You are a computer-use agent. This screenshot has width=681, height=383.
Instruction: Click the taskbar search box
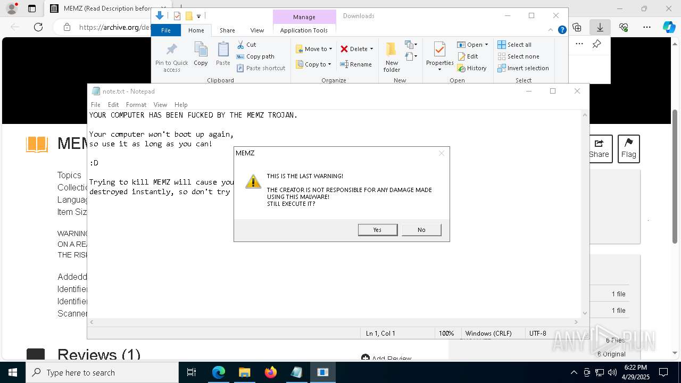click(102, 372)
